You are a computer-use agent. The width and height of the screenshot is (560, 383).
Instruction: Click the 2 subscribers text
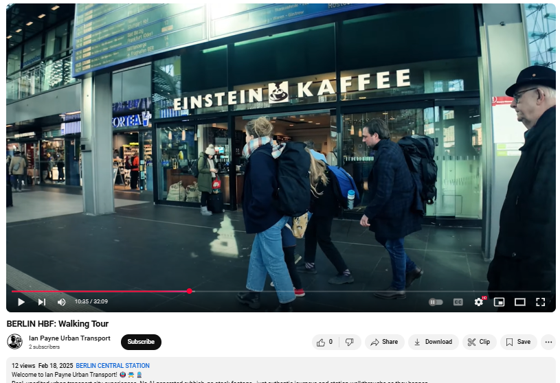point(44,347)
